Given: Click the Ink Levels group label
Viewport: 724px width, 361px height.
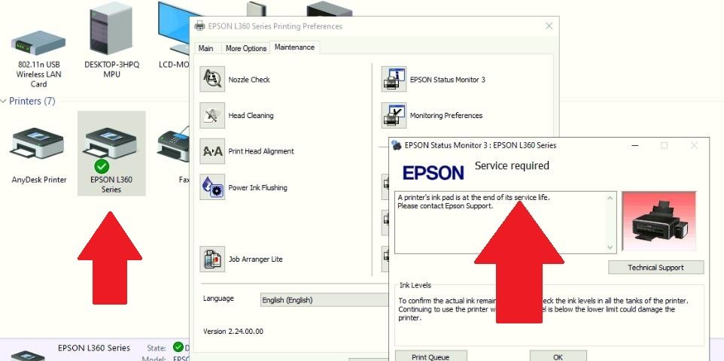Looking at the screenshot, I should (x=415, y=285).
